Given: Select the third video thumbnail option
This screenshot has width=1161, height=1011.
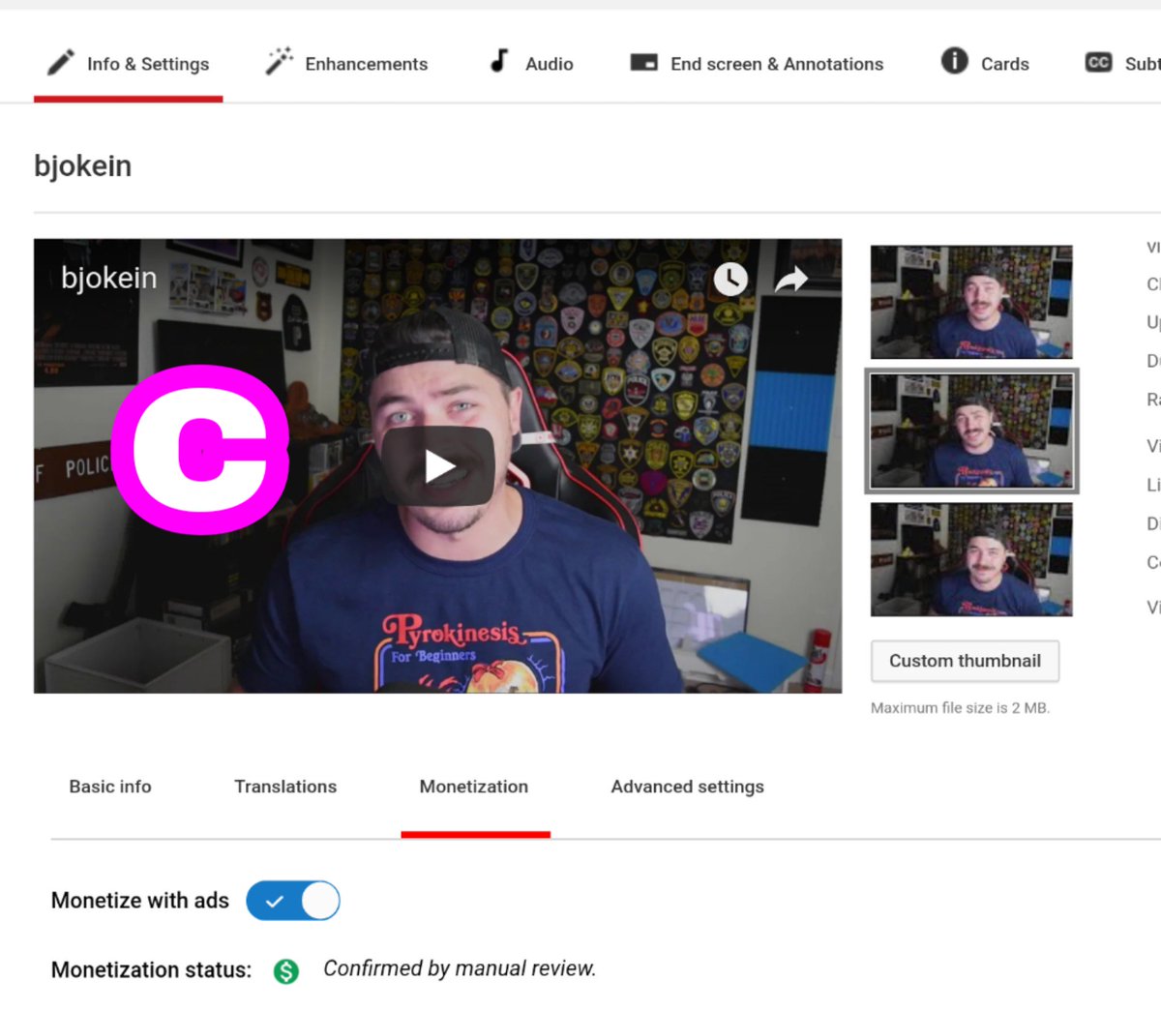Looking at the screenshot, I should coord(971,559).
